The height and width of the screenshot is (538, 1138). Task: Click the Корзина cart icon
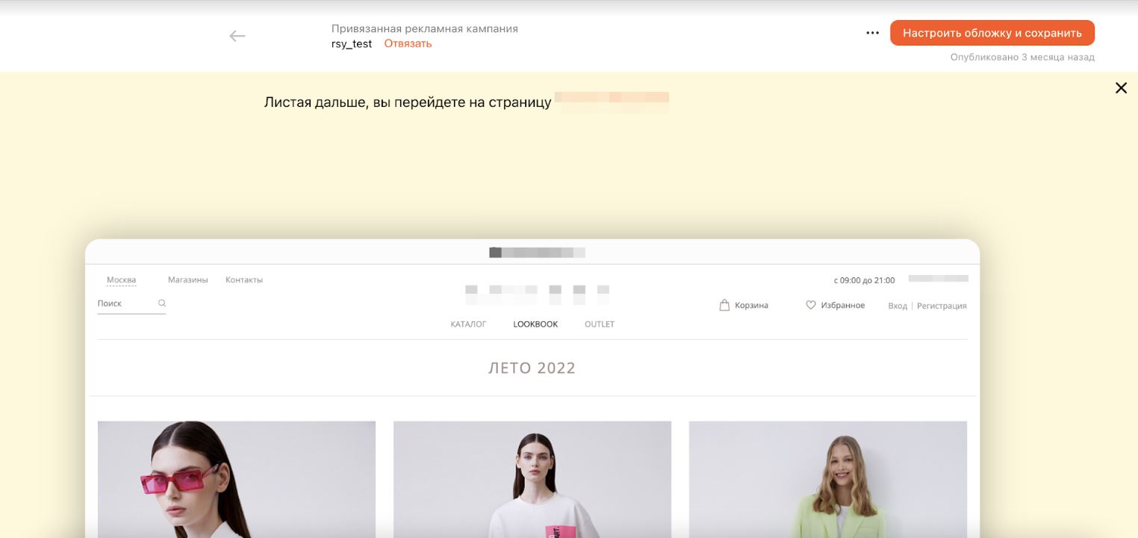point(722,304)
